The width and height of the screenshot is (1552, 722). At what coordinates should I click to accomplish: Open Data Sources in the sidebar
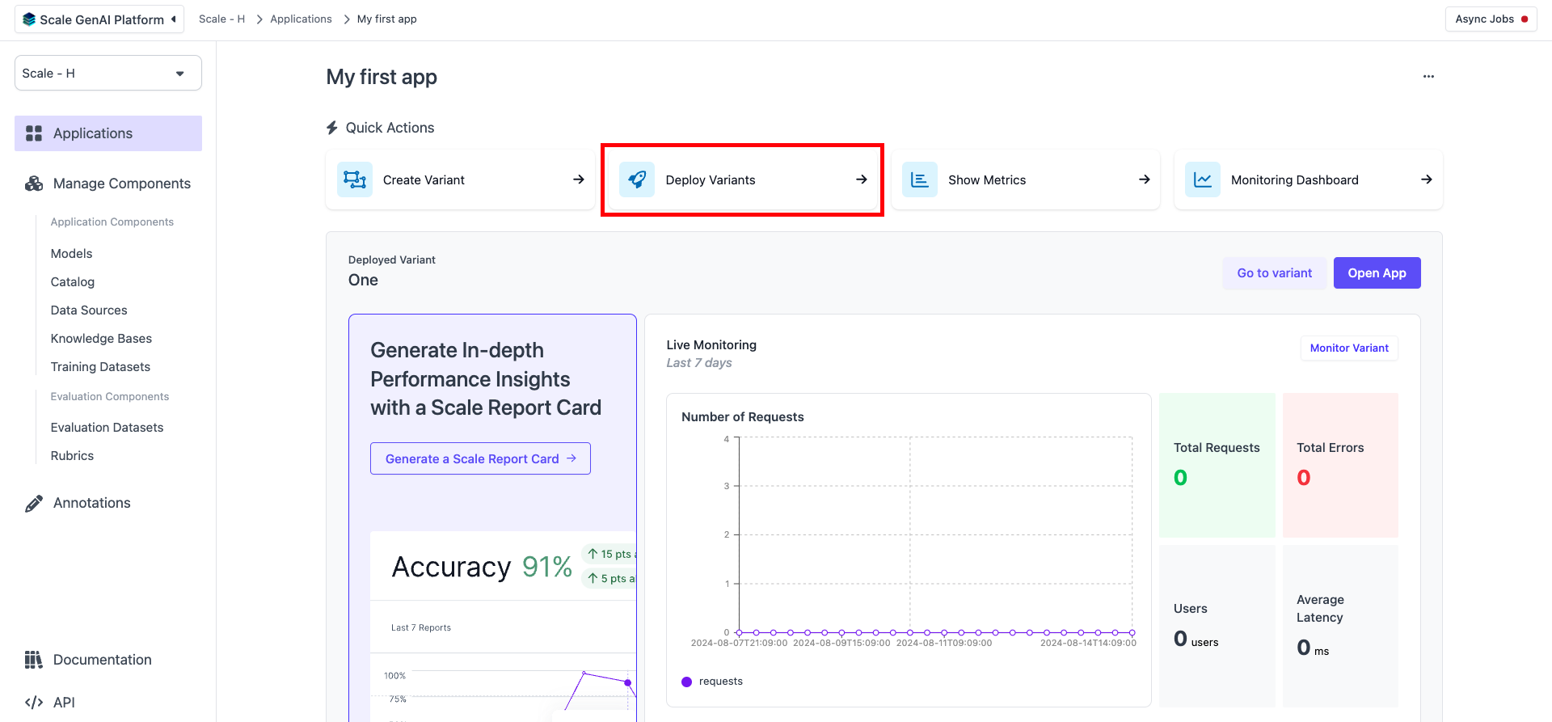point(89,310)
